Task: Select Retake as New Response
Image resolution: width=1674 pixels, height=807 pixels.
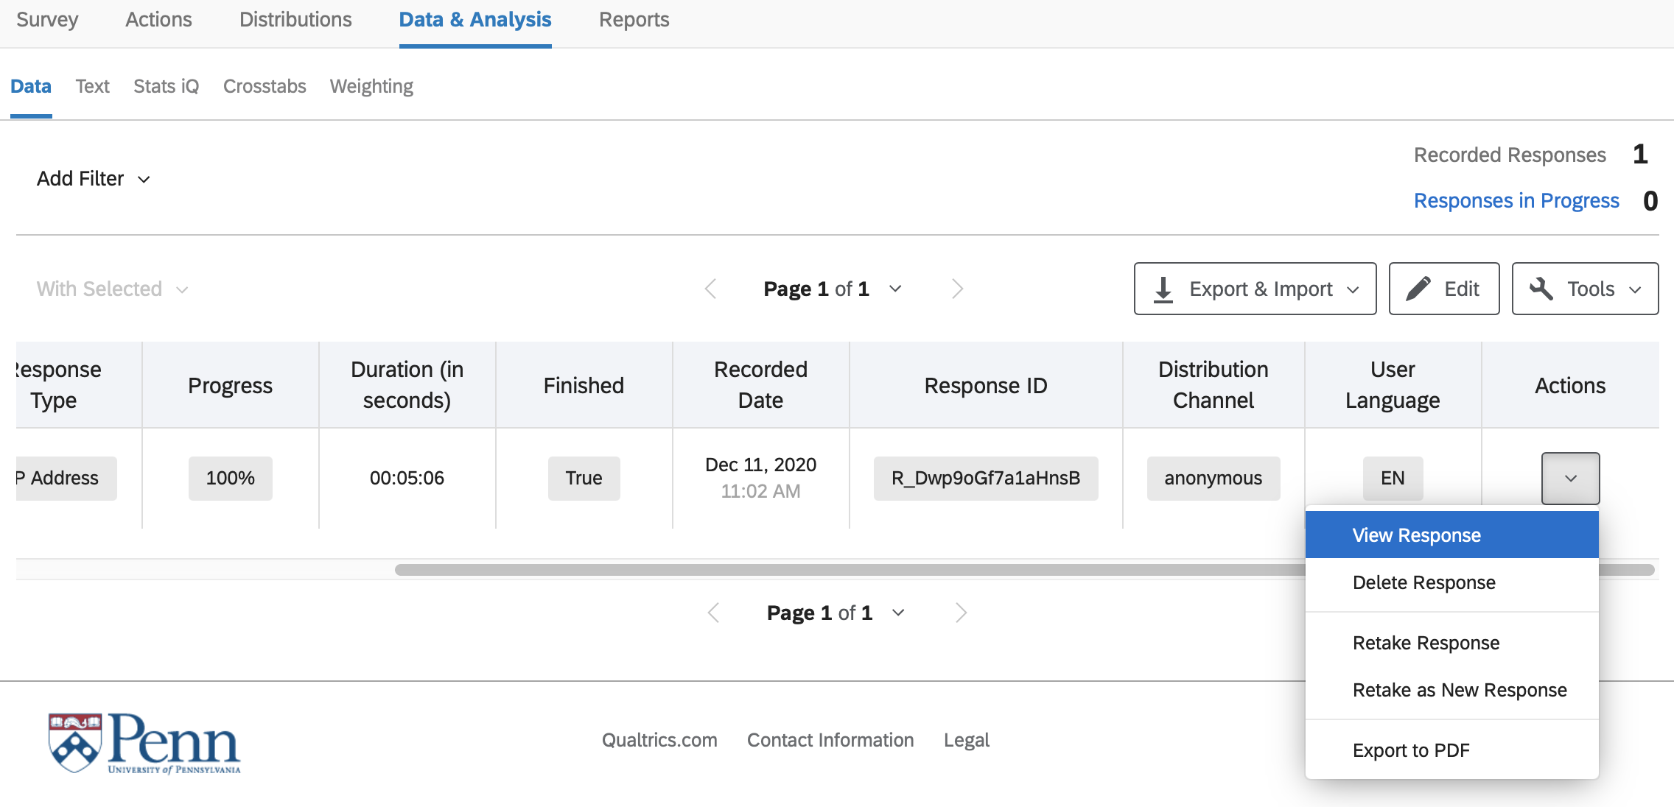Action: coord(1451,690)
